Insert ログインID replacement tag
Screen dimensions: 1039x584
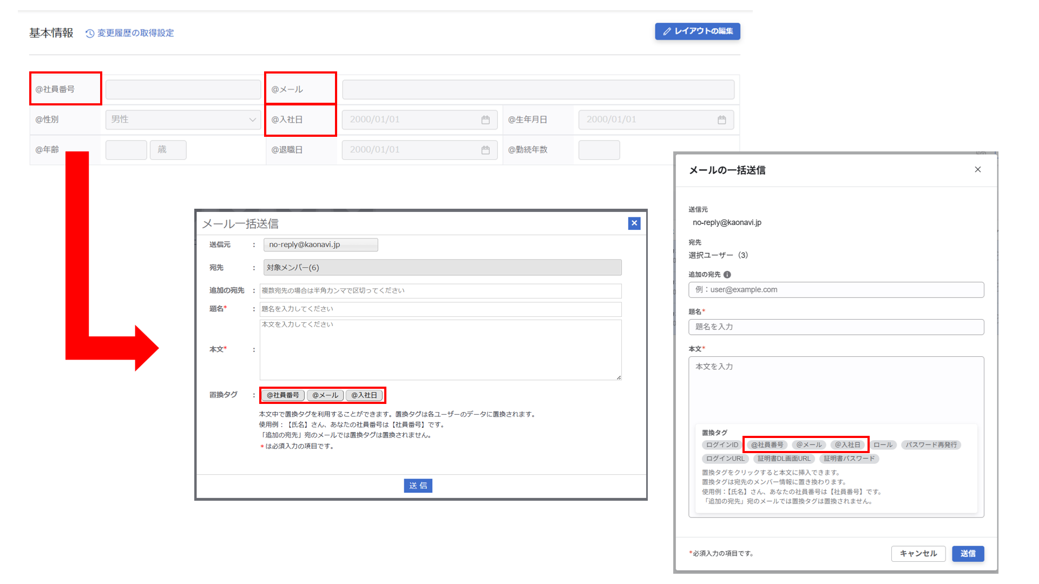click(x=722, y=445)
